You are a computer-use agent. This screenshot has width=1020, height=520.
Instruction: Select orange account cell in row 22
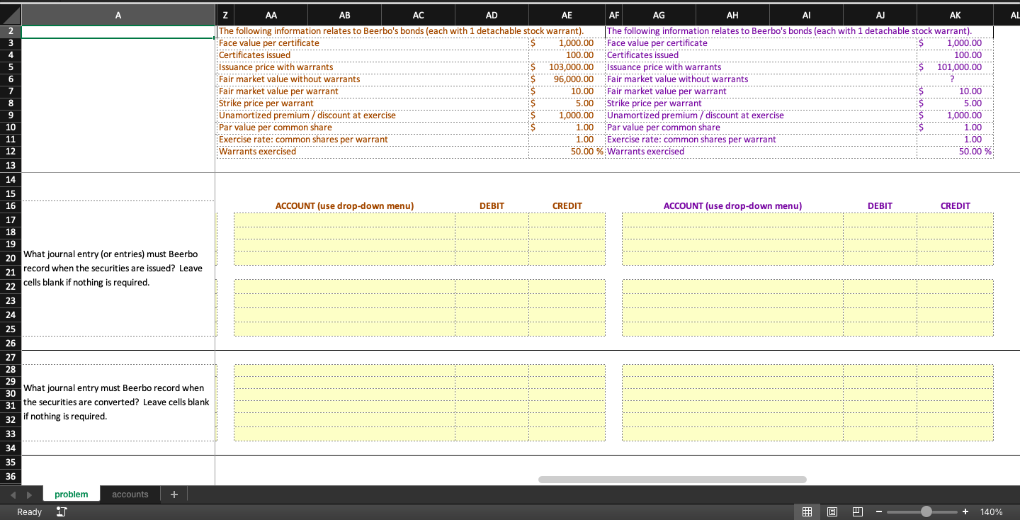point(344,286)
